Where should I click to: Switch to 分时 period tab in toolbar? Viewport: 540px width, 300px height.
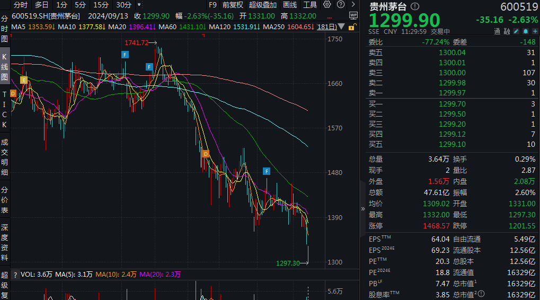(21, 5)
